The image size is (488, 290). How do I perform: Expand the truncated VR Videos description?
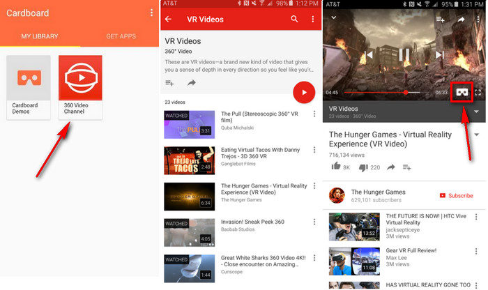[x=239, y=66]
